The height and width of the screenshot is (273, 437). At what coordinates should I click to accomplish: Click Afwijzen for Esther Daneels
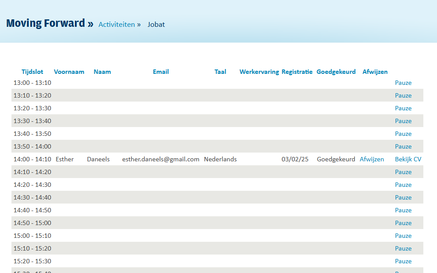372,159
